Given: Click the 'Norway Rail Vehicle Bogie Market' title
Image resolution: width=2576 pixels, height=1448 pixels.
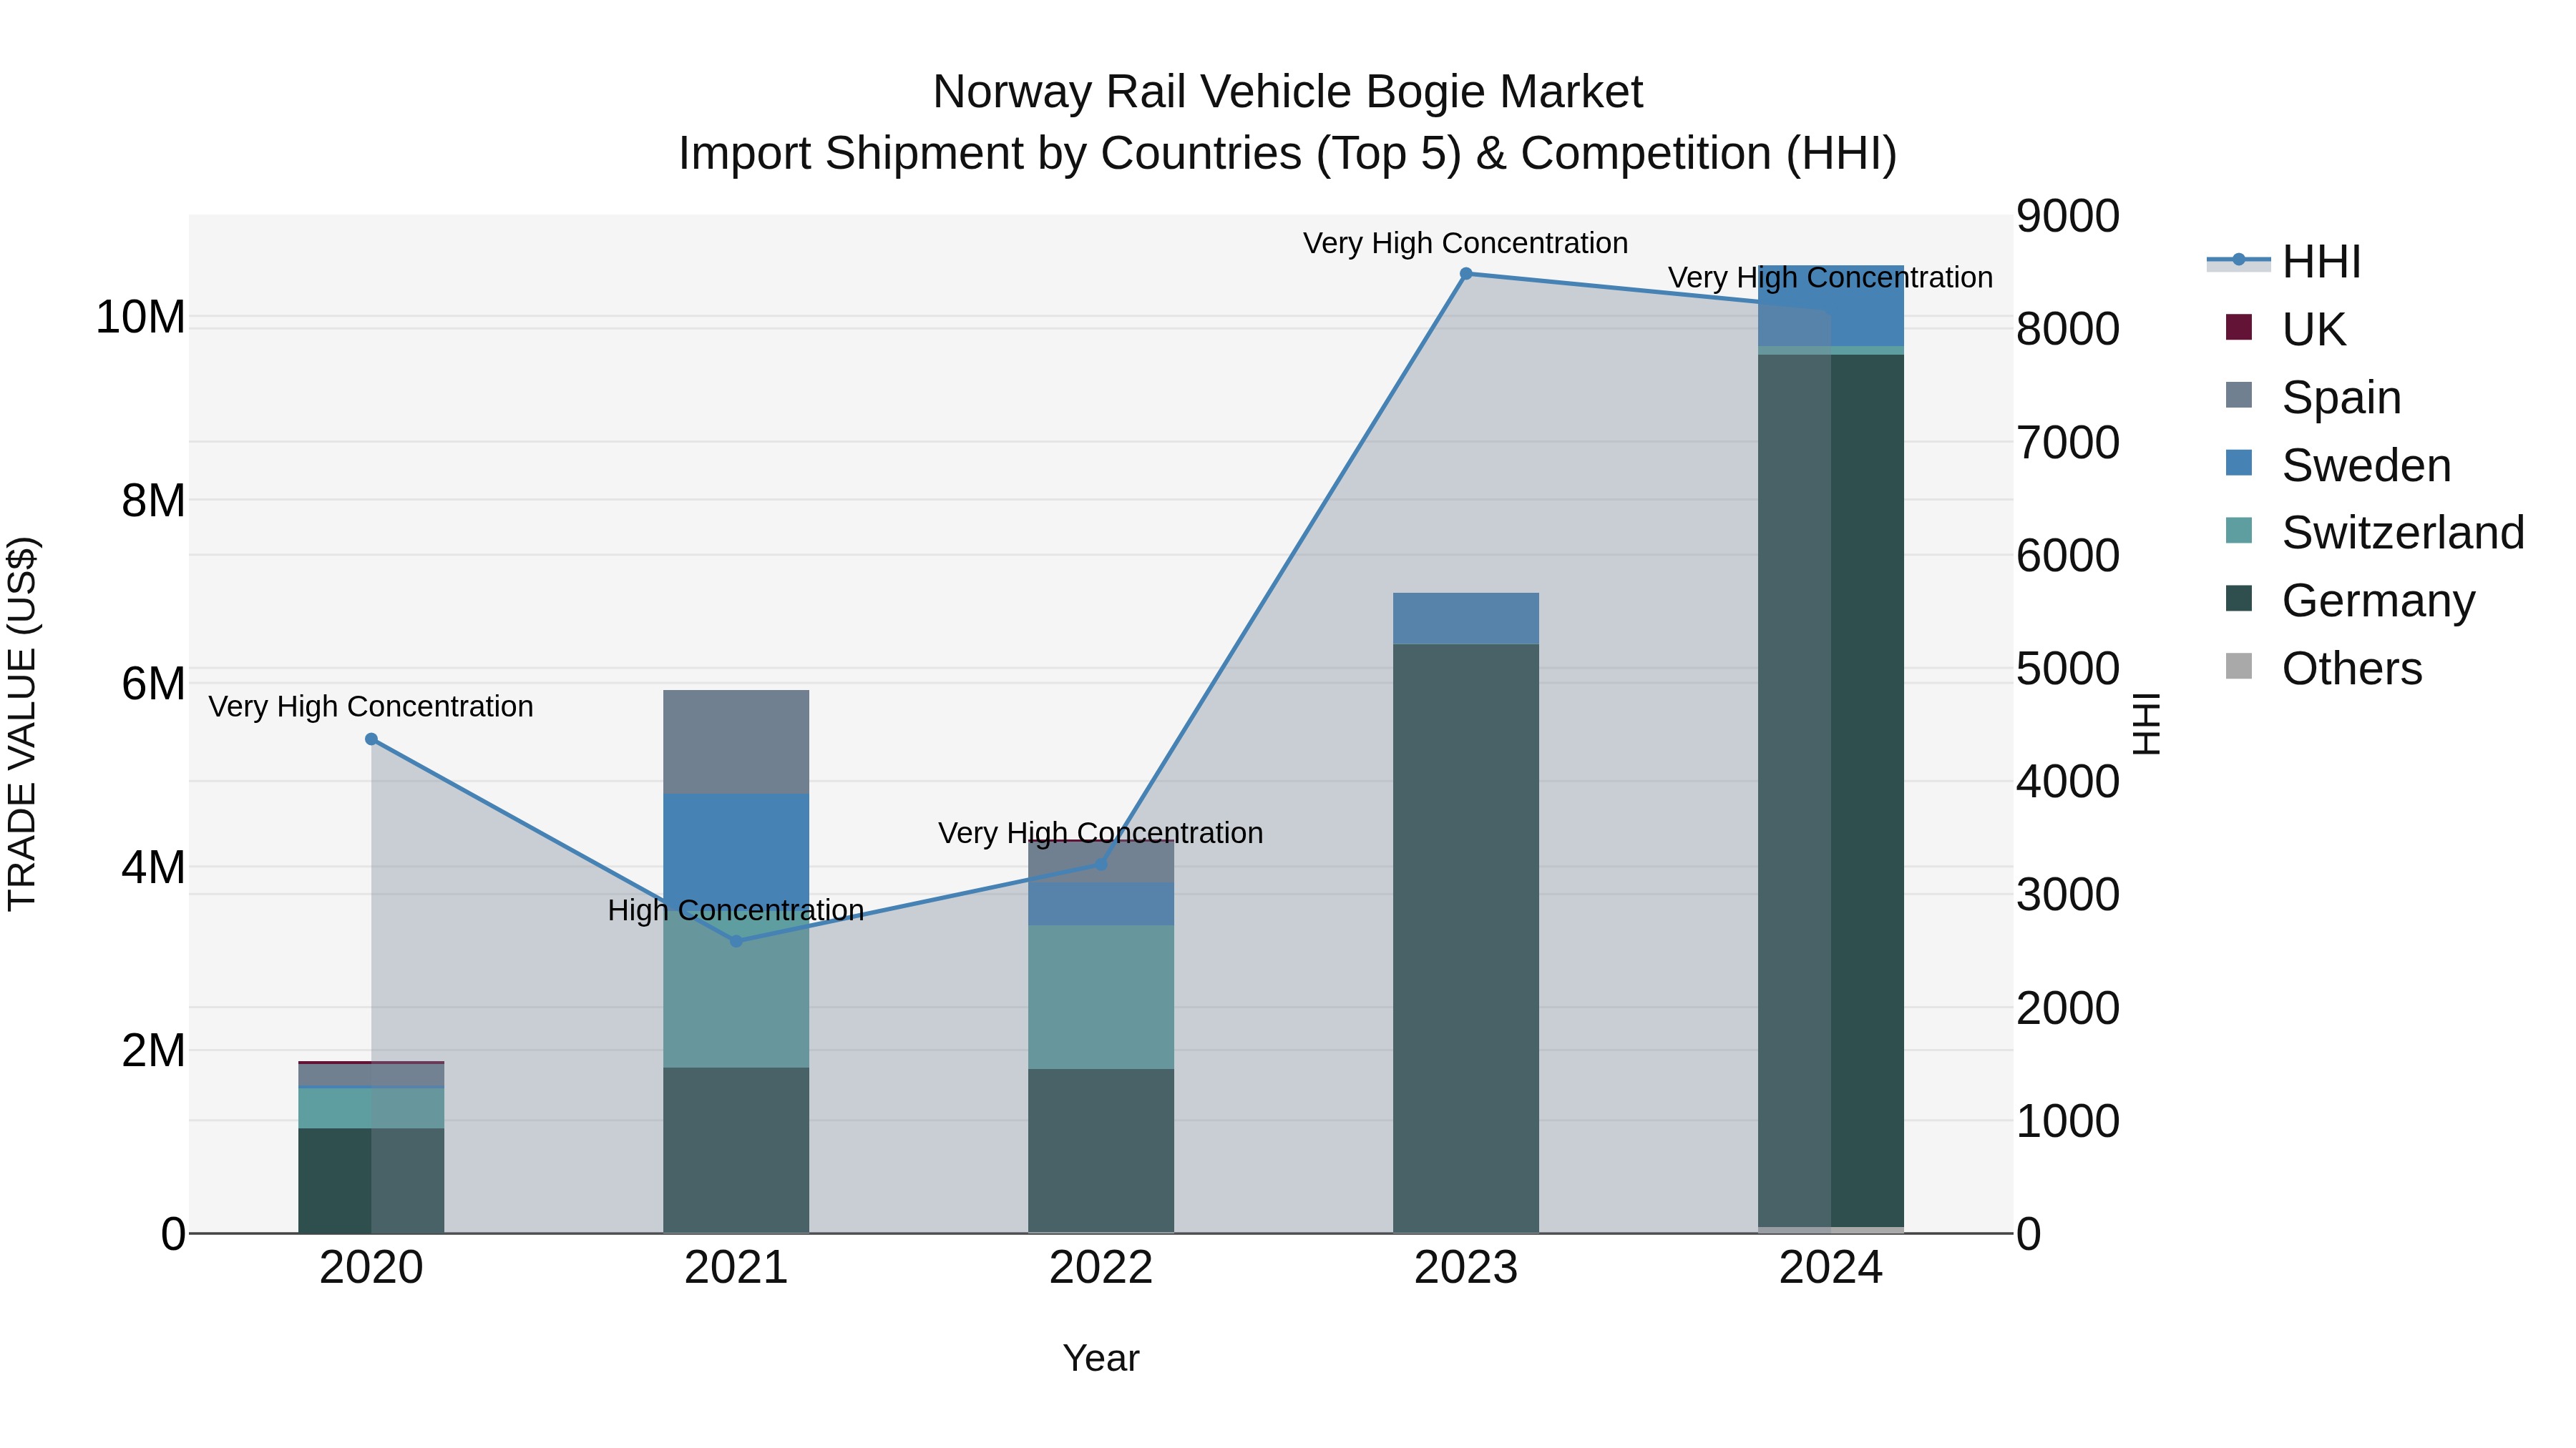Looking at the screenshot, I should tap(1287, 92).
